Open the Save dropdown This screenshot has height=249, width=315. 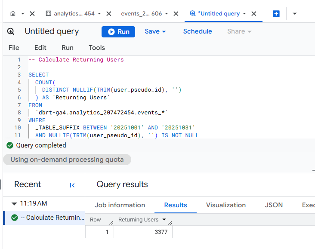(x=155, y=31)
